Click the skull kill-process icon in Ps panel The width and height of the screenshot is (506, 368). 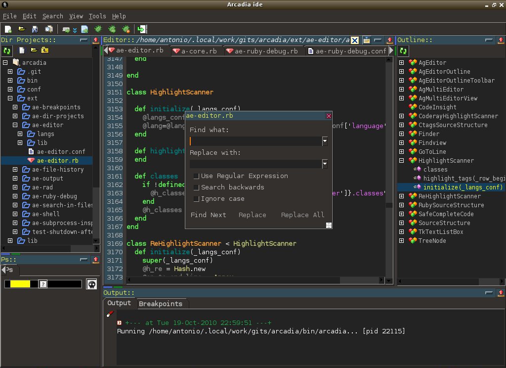[x=91, y=284]
